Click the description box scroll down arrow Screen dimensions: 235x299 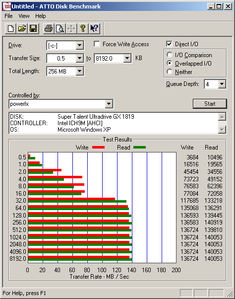(222, 130)
